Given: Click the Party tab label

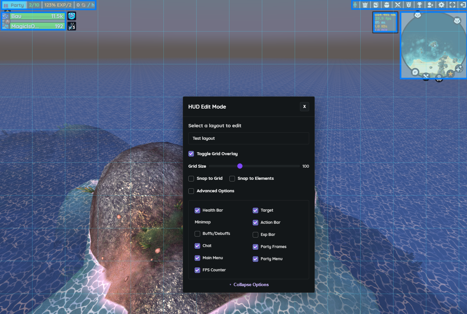Looking at the screenshot, I should [x=17, y=5].
